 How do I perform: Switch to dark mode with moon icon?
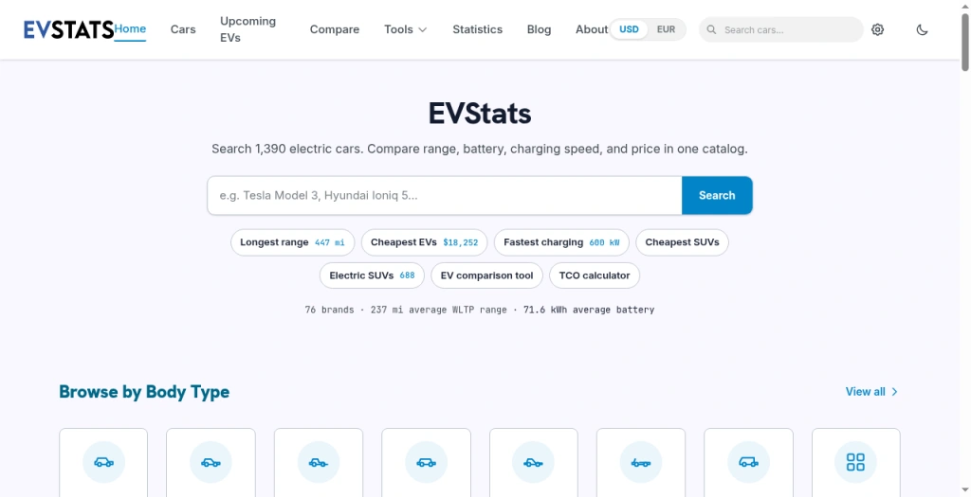click(x=922, y=29)
